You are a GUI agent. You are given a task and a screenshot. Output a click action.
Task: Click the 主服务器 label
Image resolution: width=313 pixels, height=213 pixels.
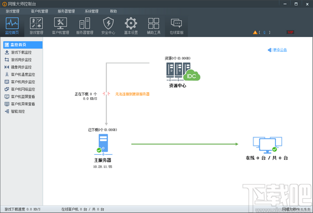click(103, 160)
